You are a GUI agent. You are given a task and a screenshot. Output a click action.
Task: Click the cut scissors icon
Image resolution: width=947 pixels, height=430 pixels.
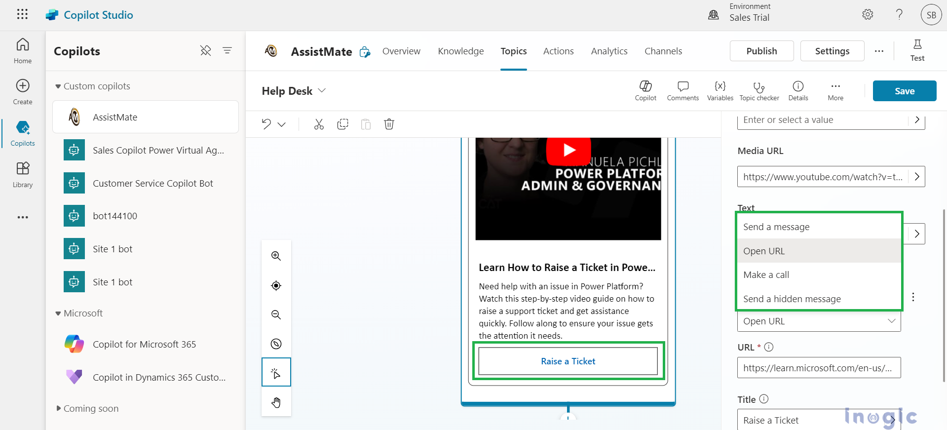(x=319, y=124)
